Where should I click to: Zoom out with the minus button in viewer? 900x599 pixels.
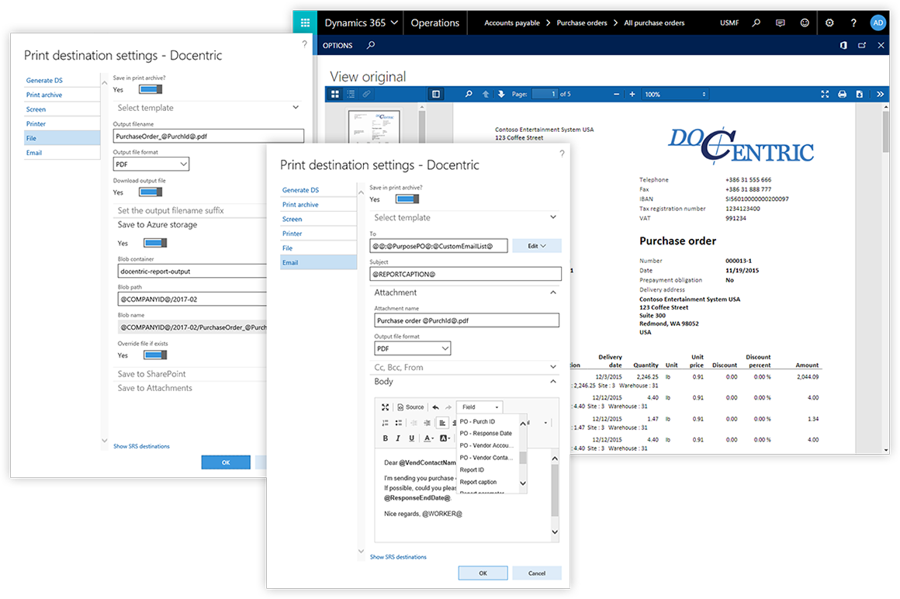617,94
